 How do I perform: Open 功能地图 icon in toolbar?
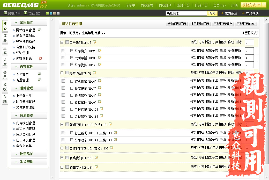[x=26, y=13]
